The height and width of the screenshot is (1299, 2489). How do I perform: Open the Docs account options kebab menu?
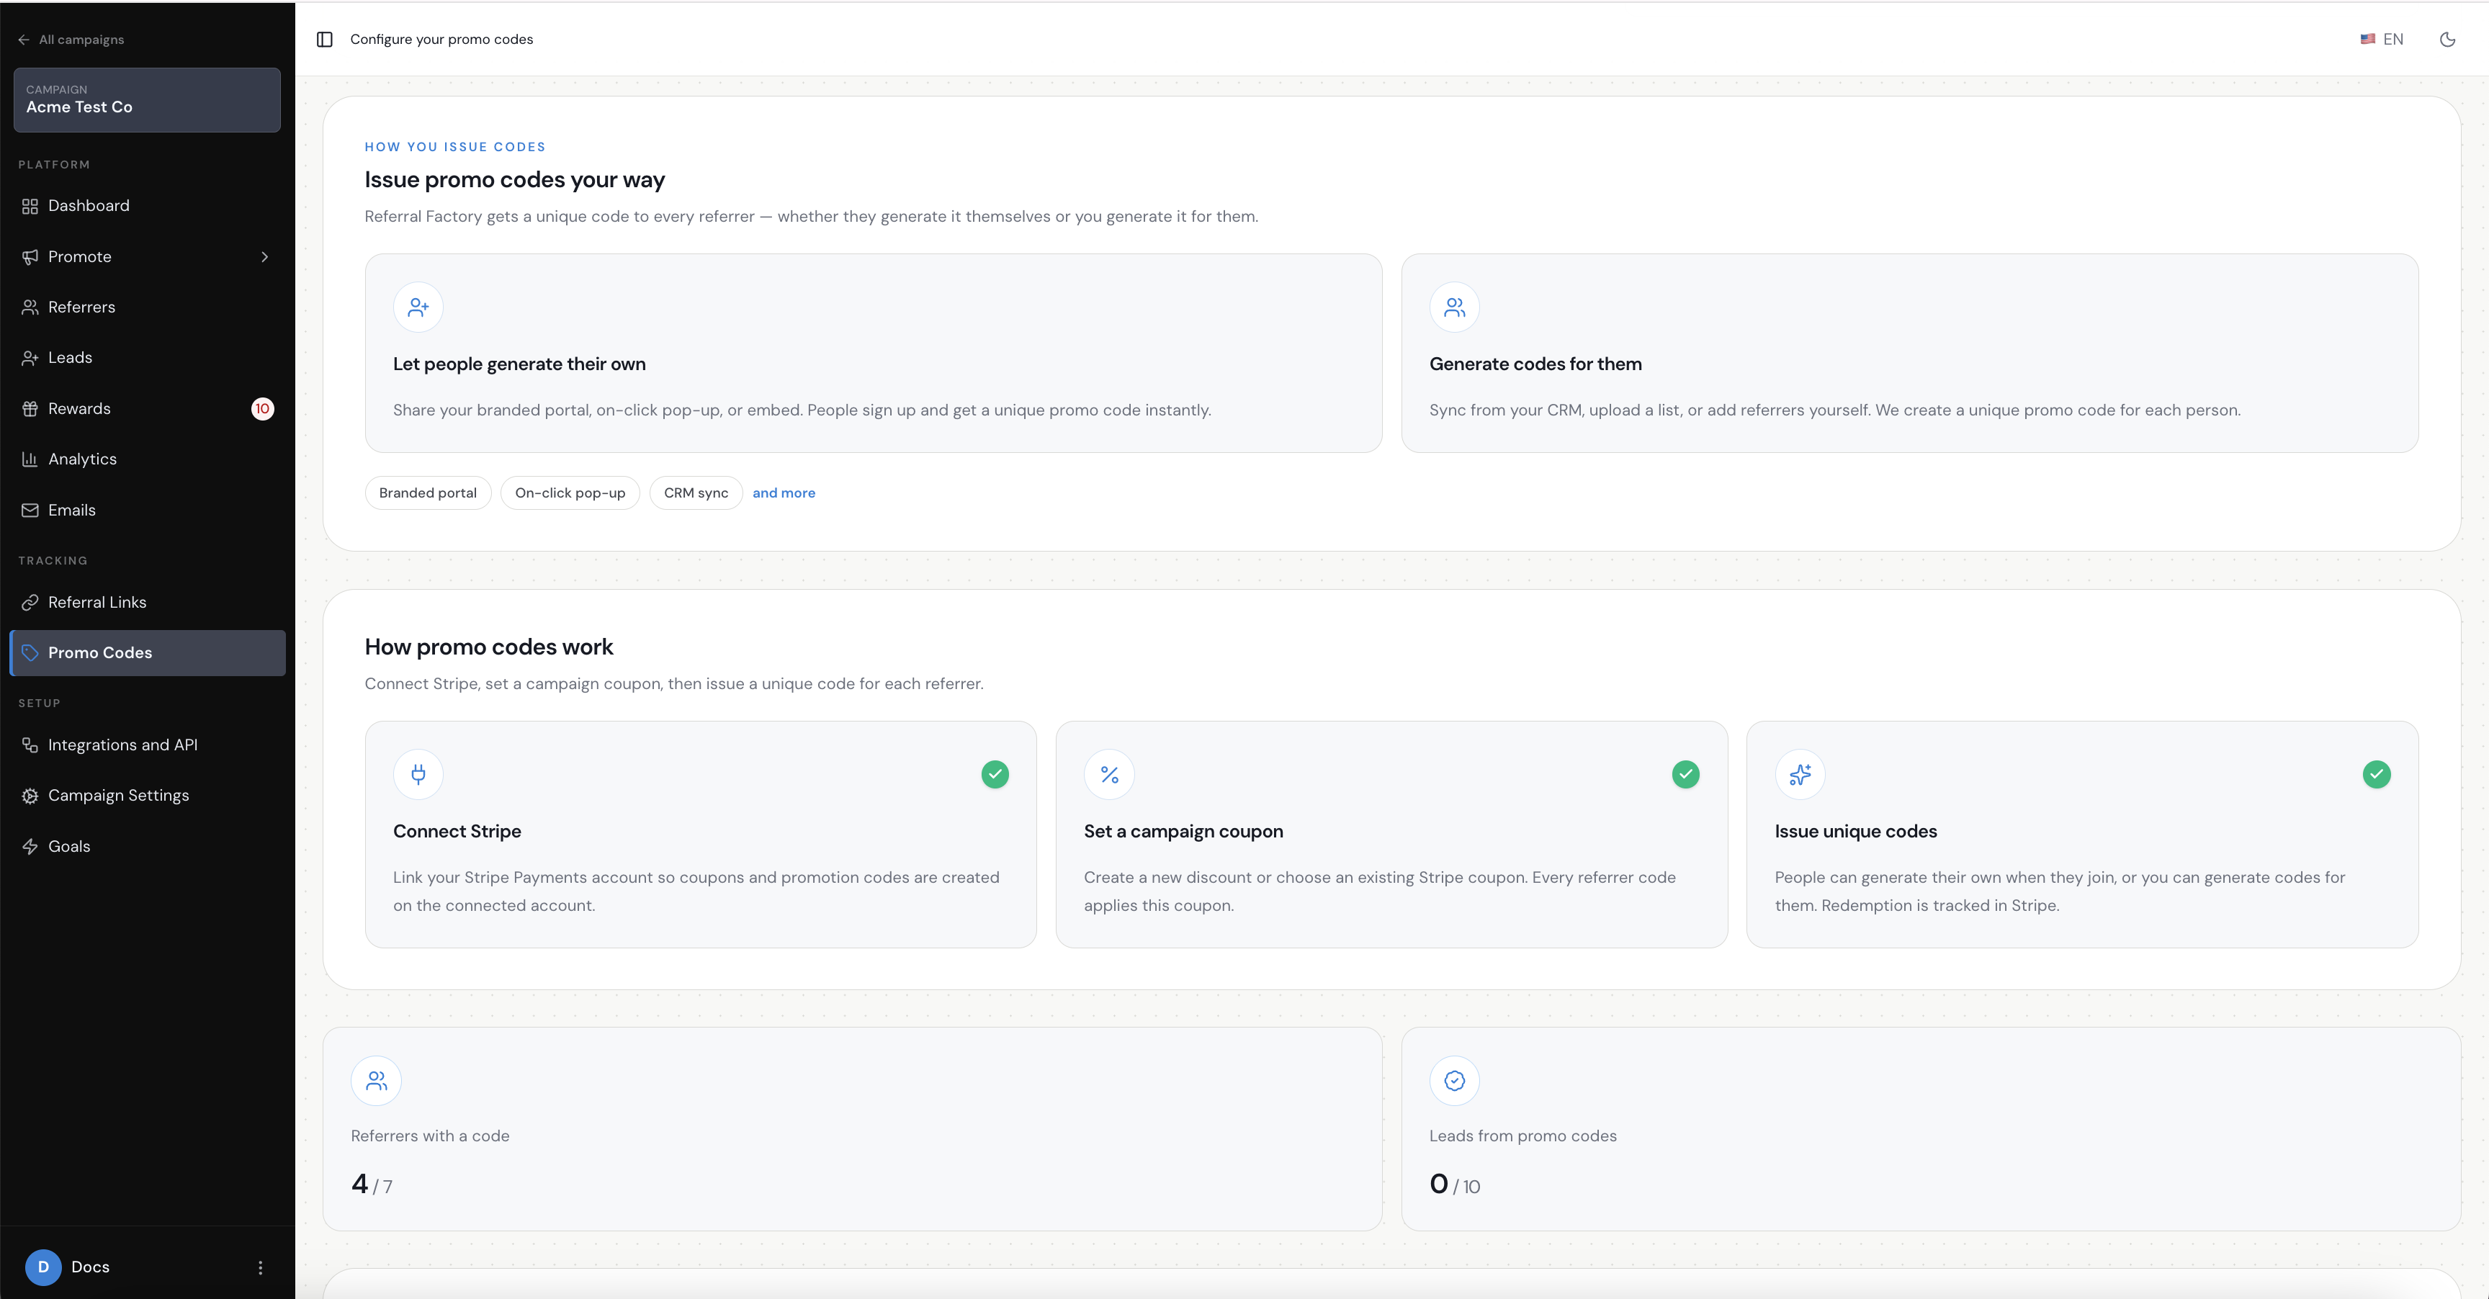(x=260, y=1267)
